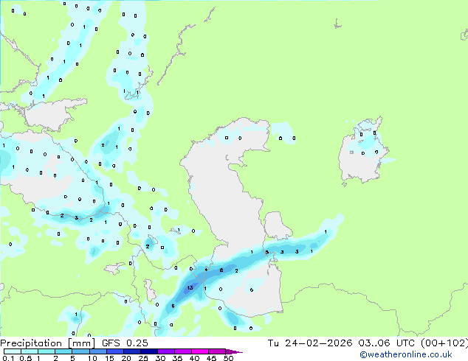Viewport: 468px width, 361px height.
Task: Click the '45' legend scale label
Action: [211, 358]
